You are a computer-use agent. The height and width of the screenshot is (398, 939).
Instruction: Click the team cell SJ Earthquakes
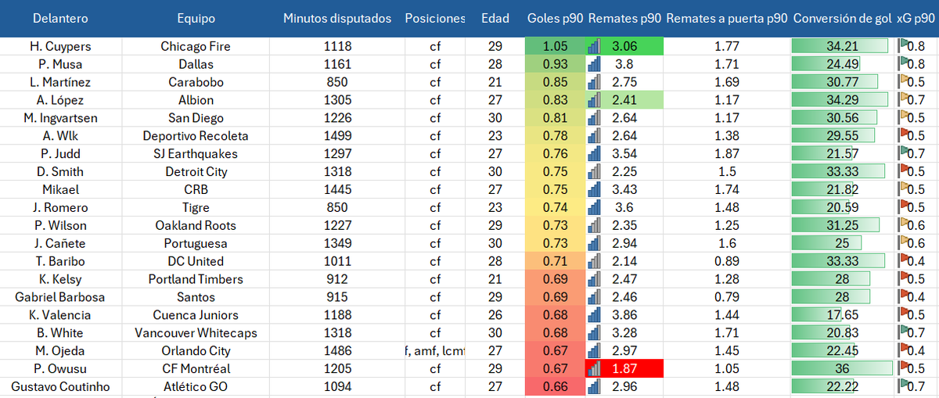coord(196,153)
